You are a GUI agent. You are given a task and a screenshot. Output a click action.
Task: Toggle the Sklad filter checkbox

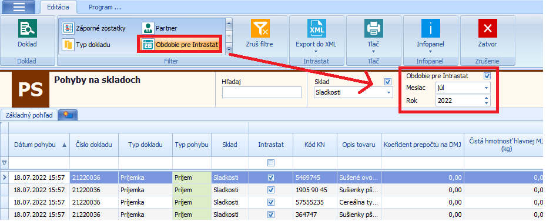387,82
